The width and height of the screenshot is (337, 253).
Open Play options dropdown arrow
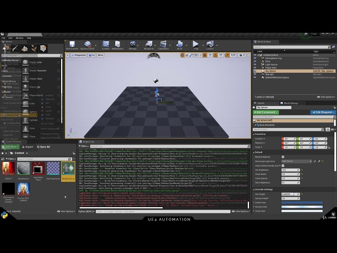point(203,46)
